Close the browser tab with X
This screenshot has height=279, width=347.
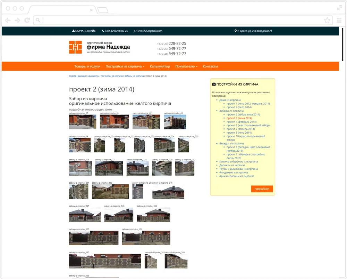(x=91, y=10)
